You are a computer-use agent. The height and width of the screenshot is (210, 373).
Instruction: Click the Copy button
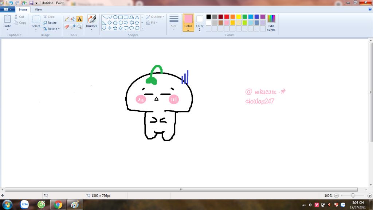20,23
